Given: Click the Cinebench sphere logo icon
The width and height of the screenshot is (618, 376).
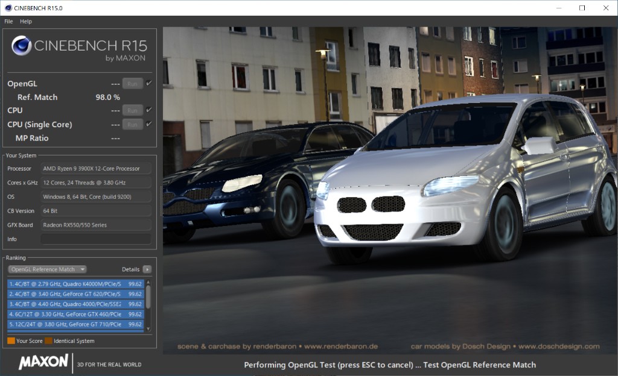Looking at the screenshot, I should coord(22,46).
